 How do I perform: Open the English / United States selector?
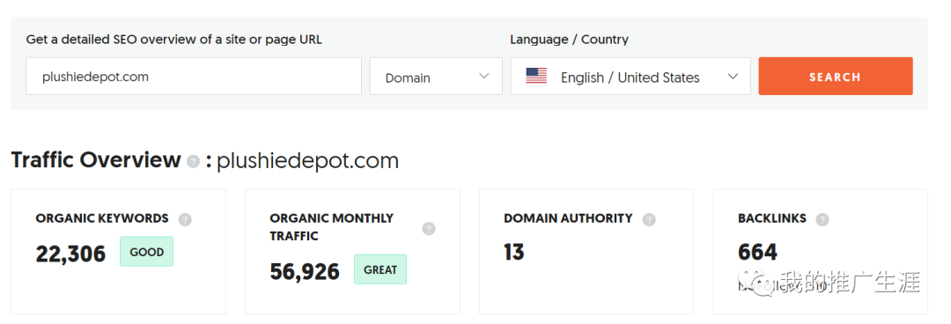(630, 77)
